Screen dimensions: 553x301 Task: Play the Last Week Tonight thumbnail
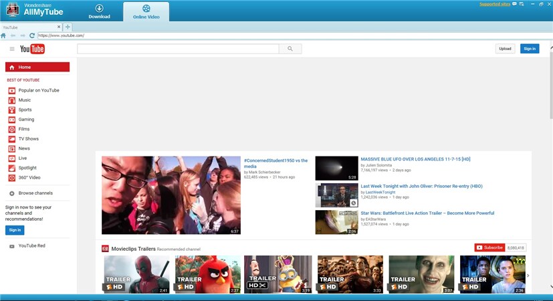tap(336, 195)
